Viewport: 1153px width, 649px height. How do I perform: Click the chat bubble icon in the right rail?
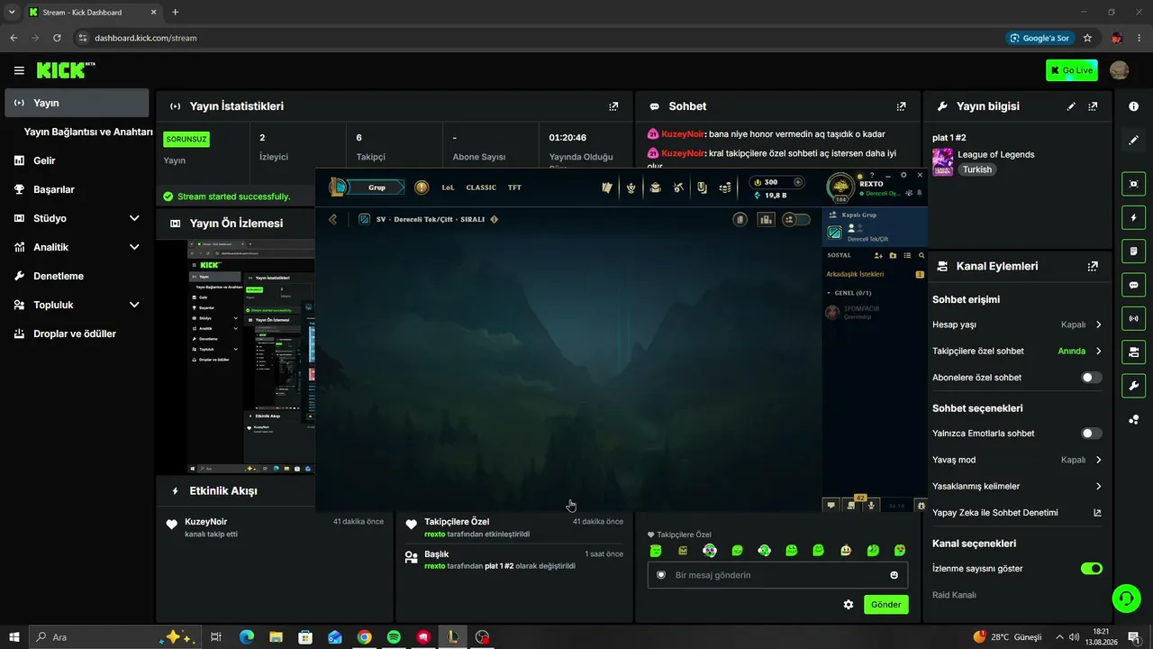pos(1133,285)
